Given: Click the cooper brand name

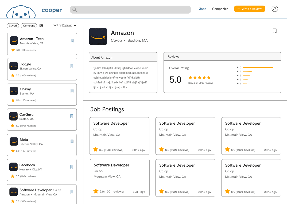Looking at the screenshot, I should coord(52,10).
